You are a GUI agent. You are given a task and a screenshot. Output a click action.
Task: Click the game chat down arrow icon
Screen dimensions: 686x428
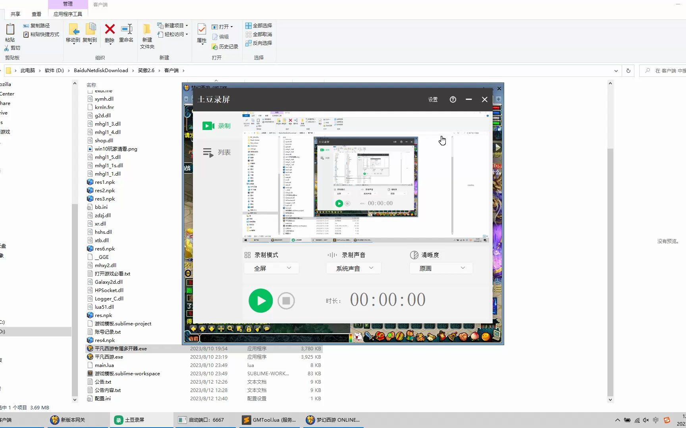point(212,329)
